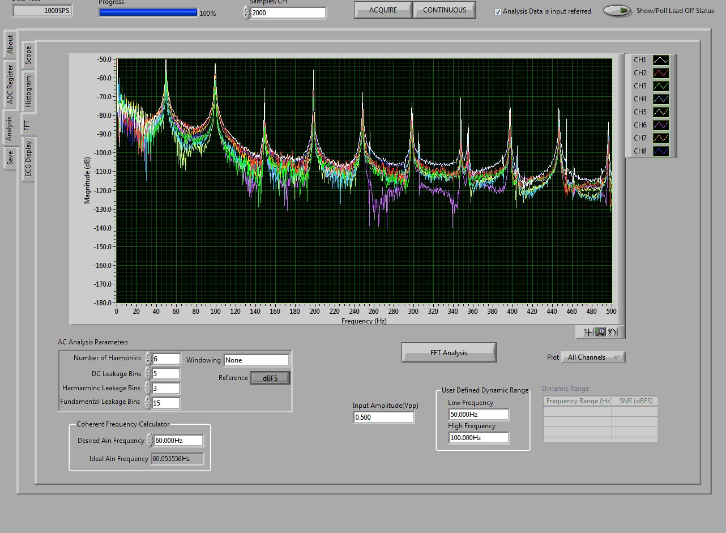Image resolution: width=726 pixels, height=533 pixels.
Task: Click the CH1 white plot legend icon
Action: pyautogui.click(x=660, y=60)
